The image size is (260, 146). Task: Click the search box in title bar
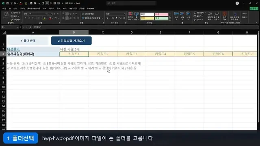coord(132,3)
